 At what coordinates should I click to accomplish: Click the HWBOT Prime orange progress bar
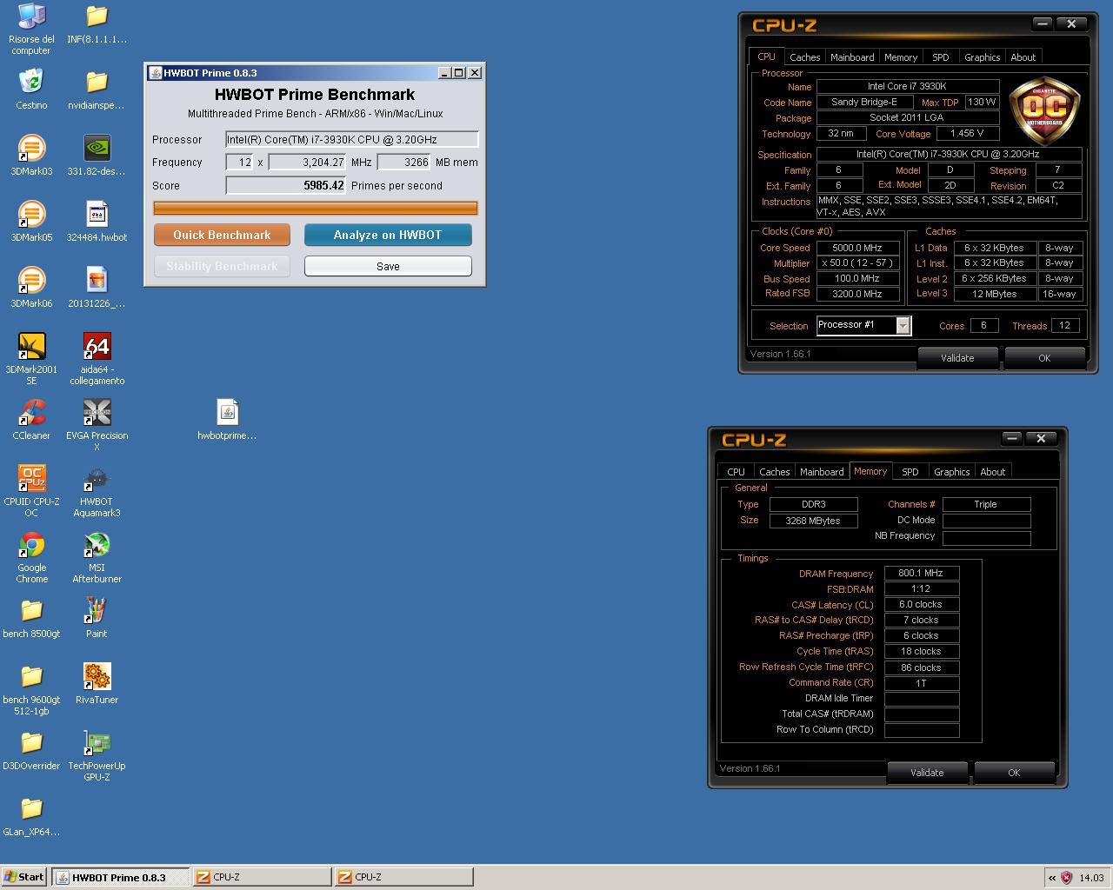[316, 208]
